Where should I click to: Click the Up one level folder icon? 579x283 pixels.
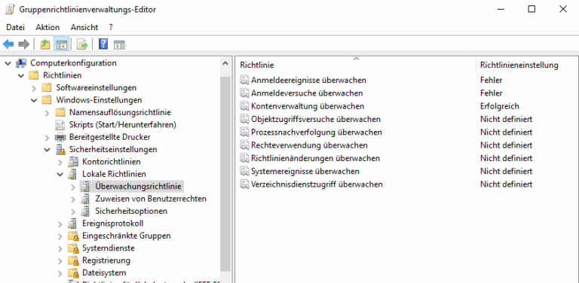click(45, 44)
